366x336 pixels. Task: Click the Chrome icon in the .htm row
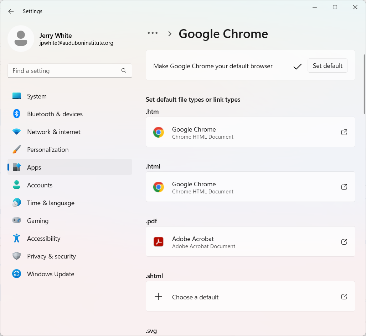(159, 132)
